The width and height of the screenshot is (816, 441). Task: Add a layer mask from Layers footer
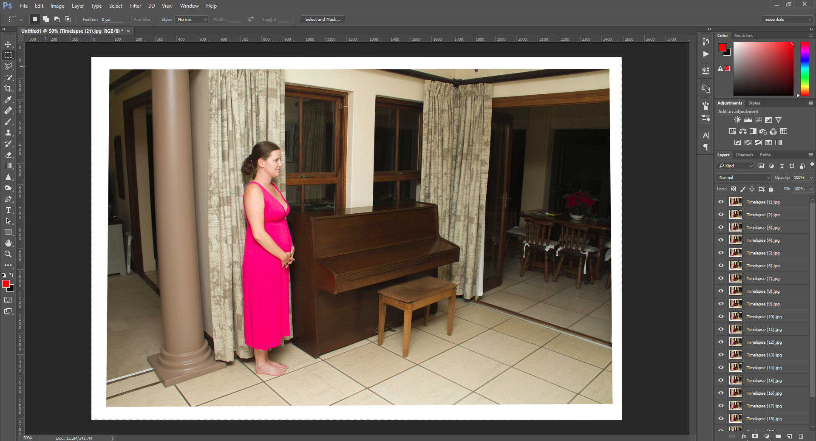tap(755, 436)
